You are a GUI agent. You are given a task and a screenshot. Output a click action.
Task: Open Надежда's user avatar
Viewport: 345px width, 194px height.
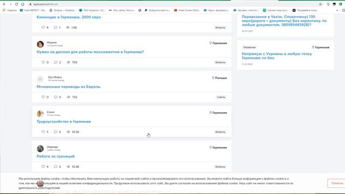pos(40,149)
